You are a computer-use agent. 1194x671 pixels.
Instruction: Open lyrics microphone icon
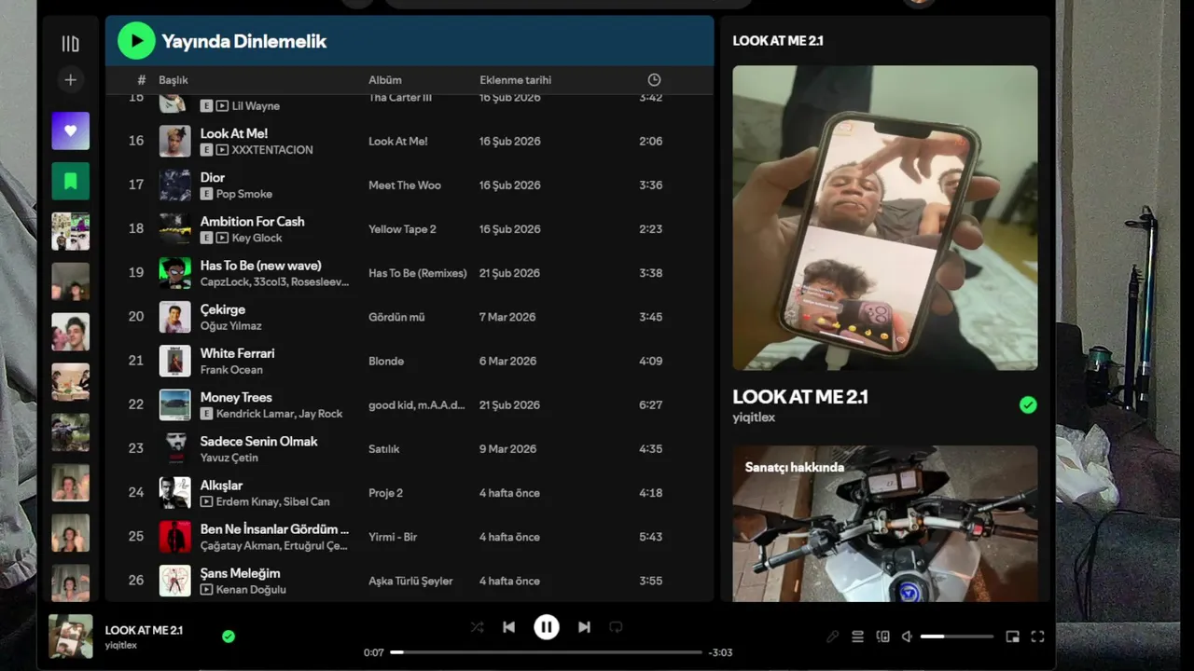[833, 637]
